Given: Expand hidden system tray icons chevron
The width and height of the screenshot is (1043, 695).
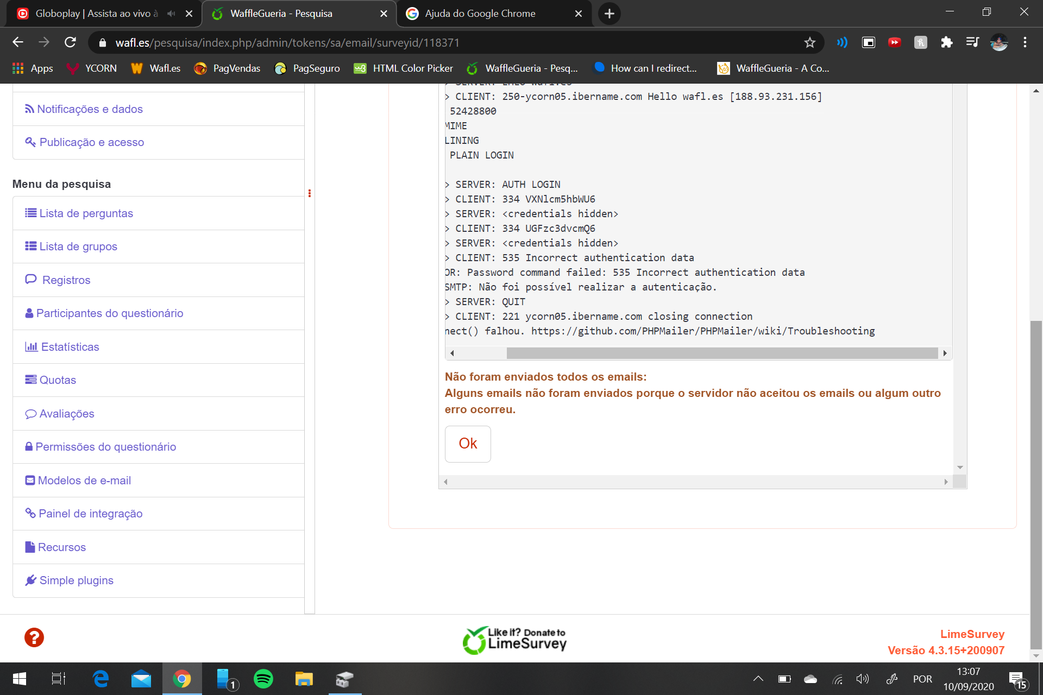Looking at the screenshot, I should [758, 679].
